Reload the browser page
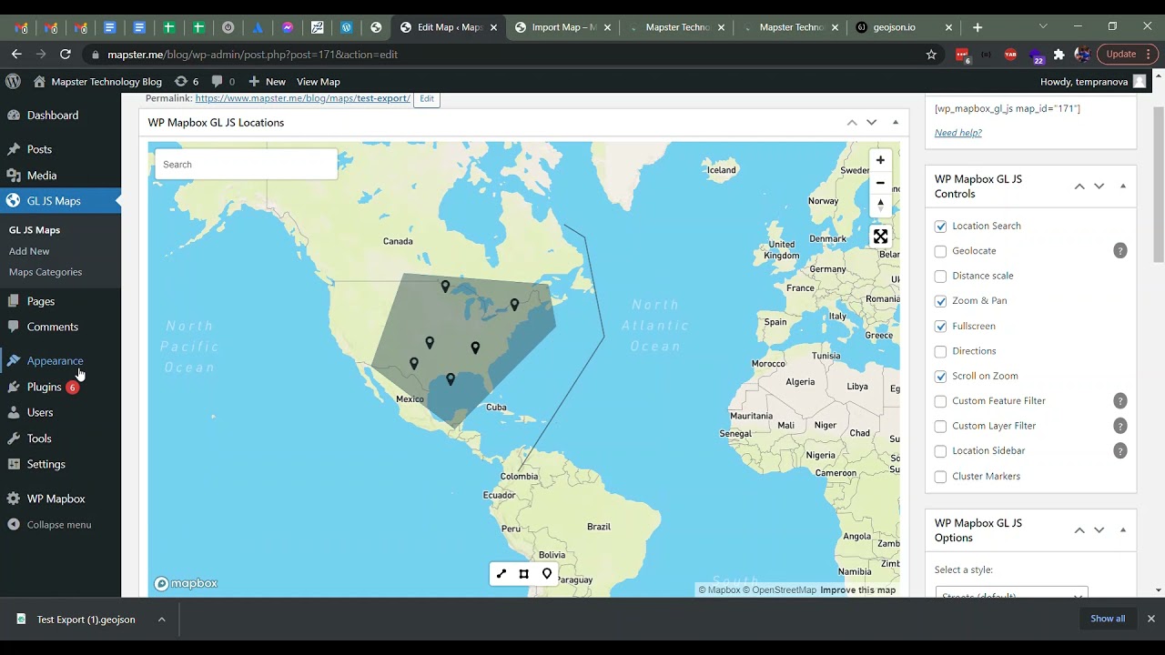The height and width of the screenshot is (655, 1165). tap(65, 55)
